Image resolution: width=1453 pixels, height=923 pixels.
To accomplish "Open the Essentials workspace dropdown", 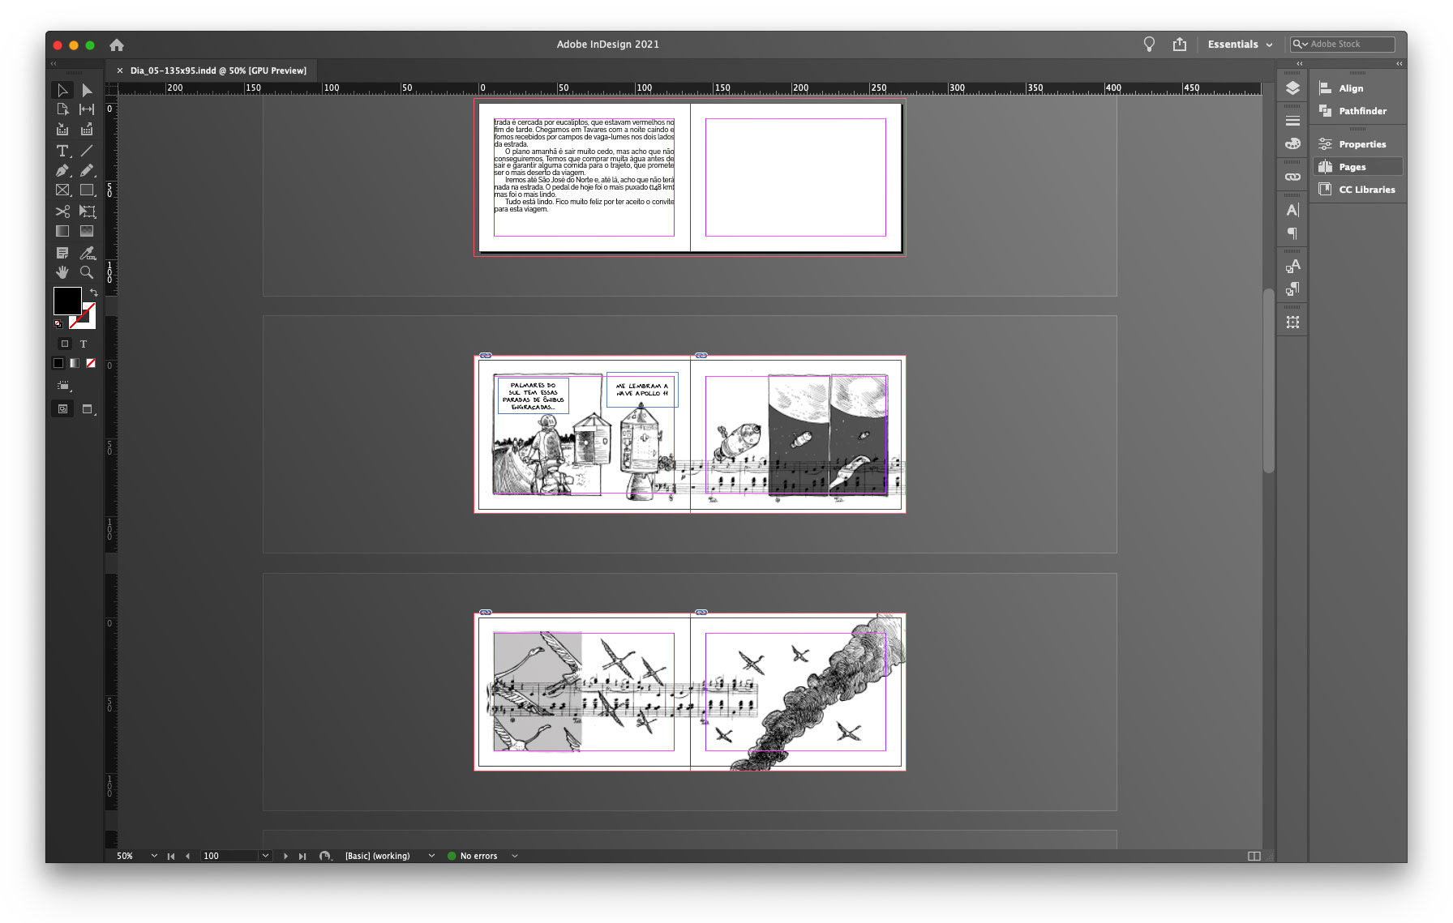I will click(x=1240, y=45).
